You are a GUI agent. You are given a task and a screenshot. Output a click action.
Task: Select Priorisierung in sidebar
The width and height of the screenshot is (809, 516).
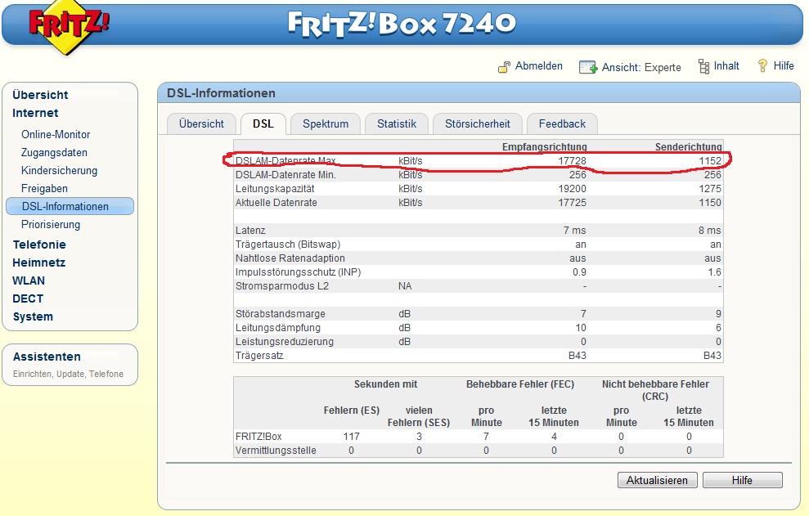tap(51, 224)
